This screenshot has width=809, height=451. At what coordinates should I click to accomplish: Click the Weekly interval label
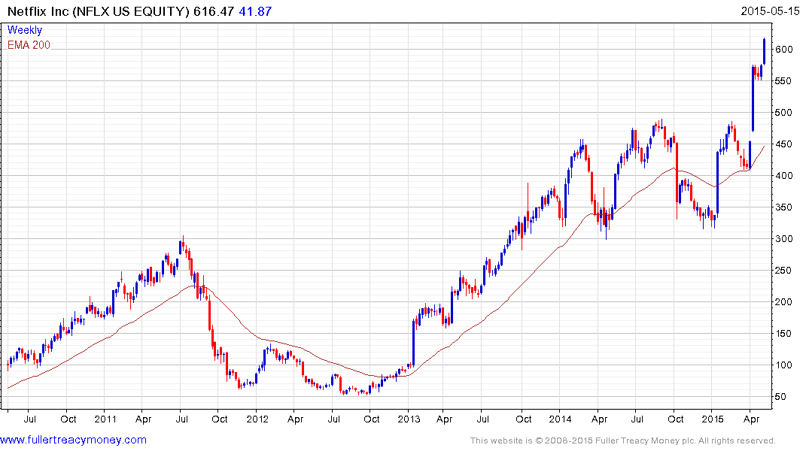(x=25, y=30)
